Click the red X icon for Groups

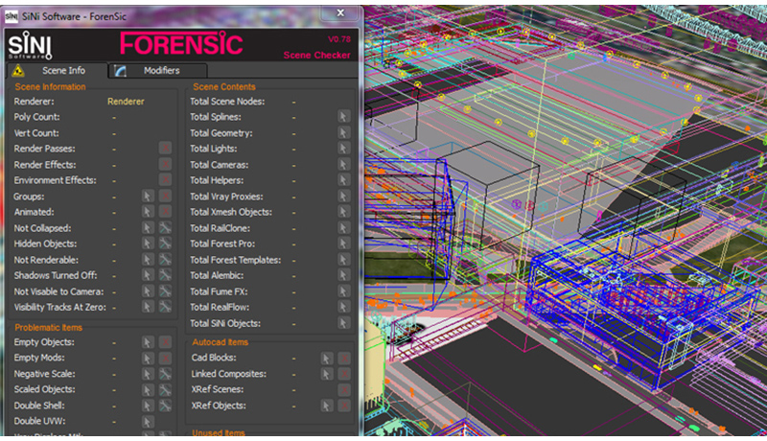click(165, 197)
